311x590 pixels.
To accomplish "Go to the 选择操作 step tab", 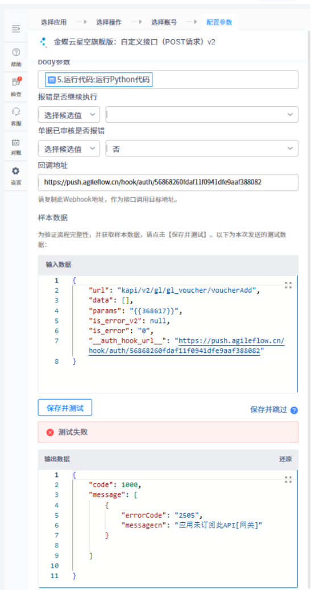I will click(x=109, y=22).
